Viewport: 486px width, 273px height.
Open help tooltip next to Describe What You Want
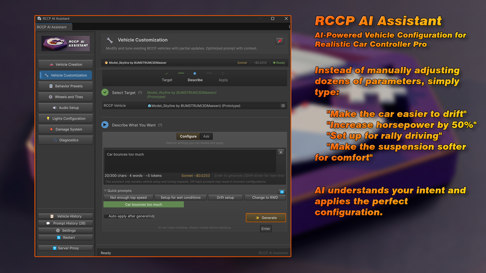(160, 125)
